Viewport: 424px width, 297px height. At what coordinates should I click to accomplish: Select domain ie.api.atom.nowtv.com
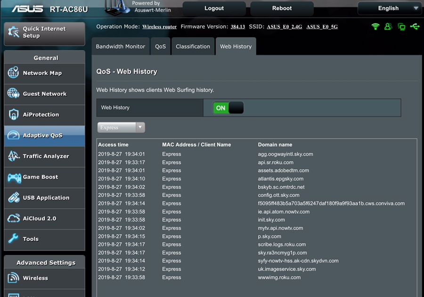pyautogui.click(x=284, y=212)
